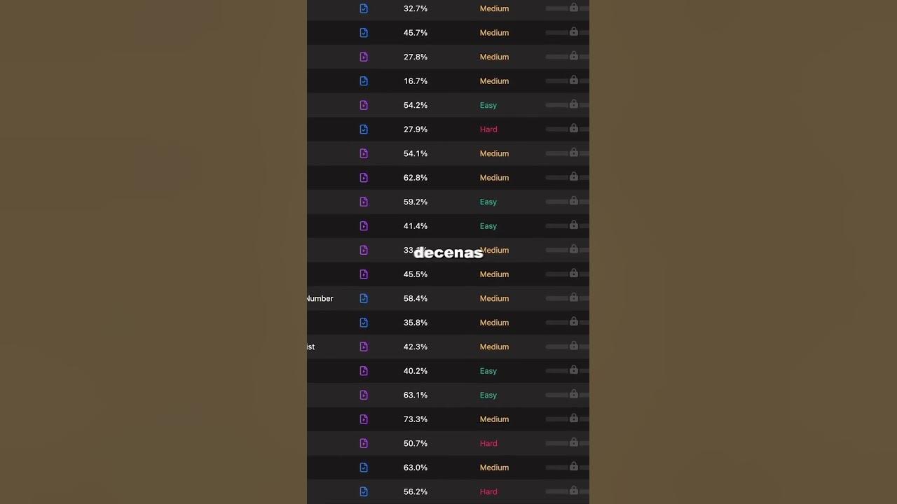Screen dimensions: 897x504
Task: Click the lock icon in the 50.7% Hard row
Action: point(574,442)
